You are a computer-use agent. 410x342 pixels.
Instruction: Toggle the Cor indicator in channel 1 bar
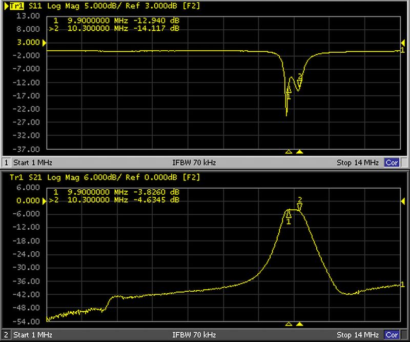pyautogui.click(x=391, y=163)
